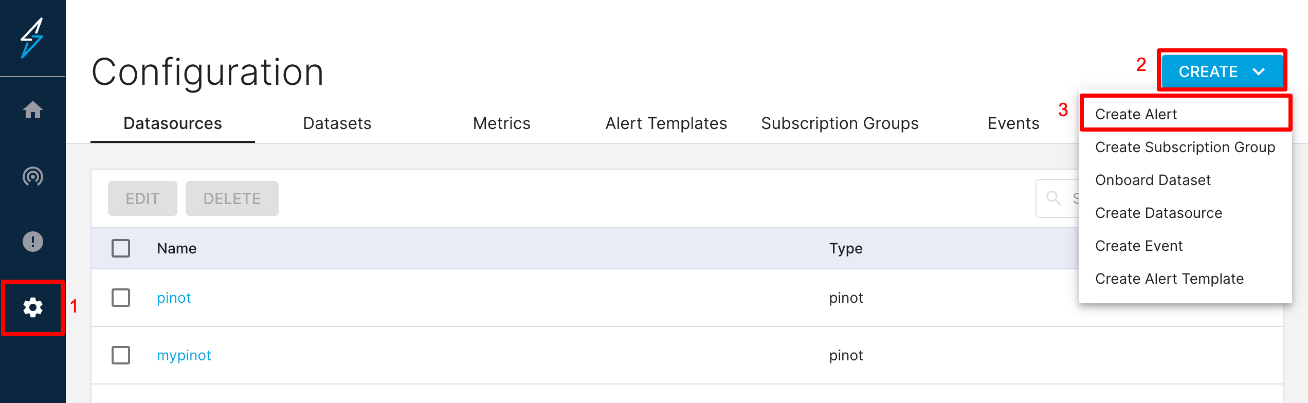
Task: Collapse the CREATE dropdown button
Action: (x=1221, y=71)
